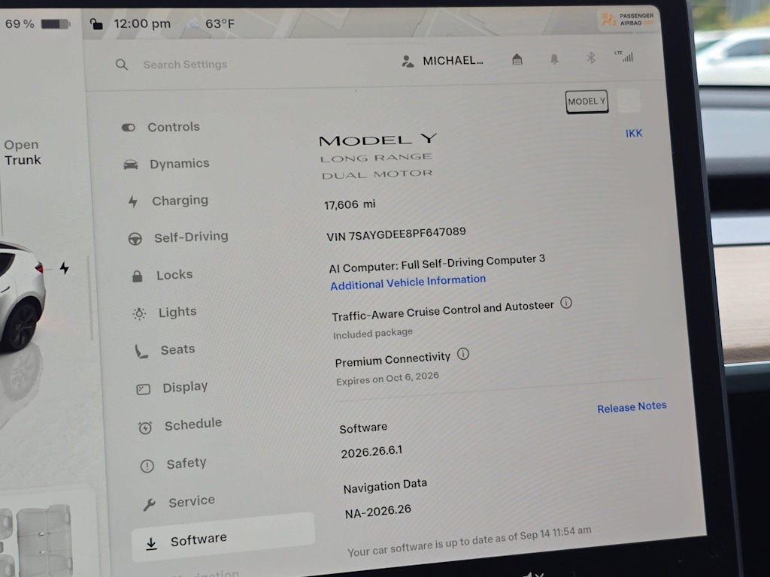The width and height of the screenshot is (770, 577).
Task: Select Schedule in the settings sidebar
Action: coord(180,425)
